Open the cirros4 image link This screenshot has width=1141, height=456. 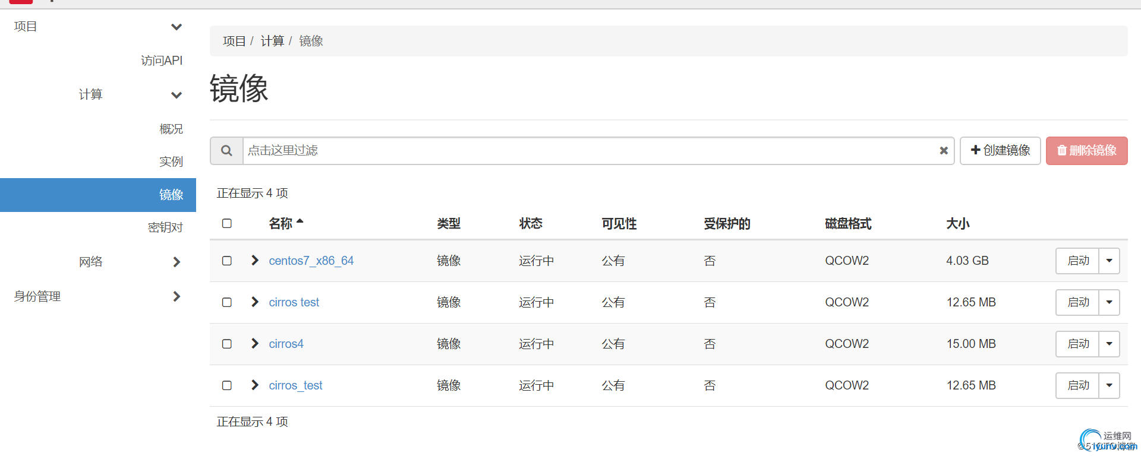point(286,344)
